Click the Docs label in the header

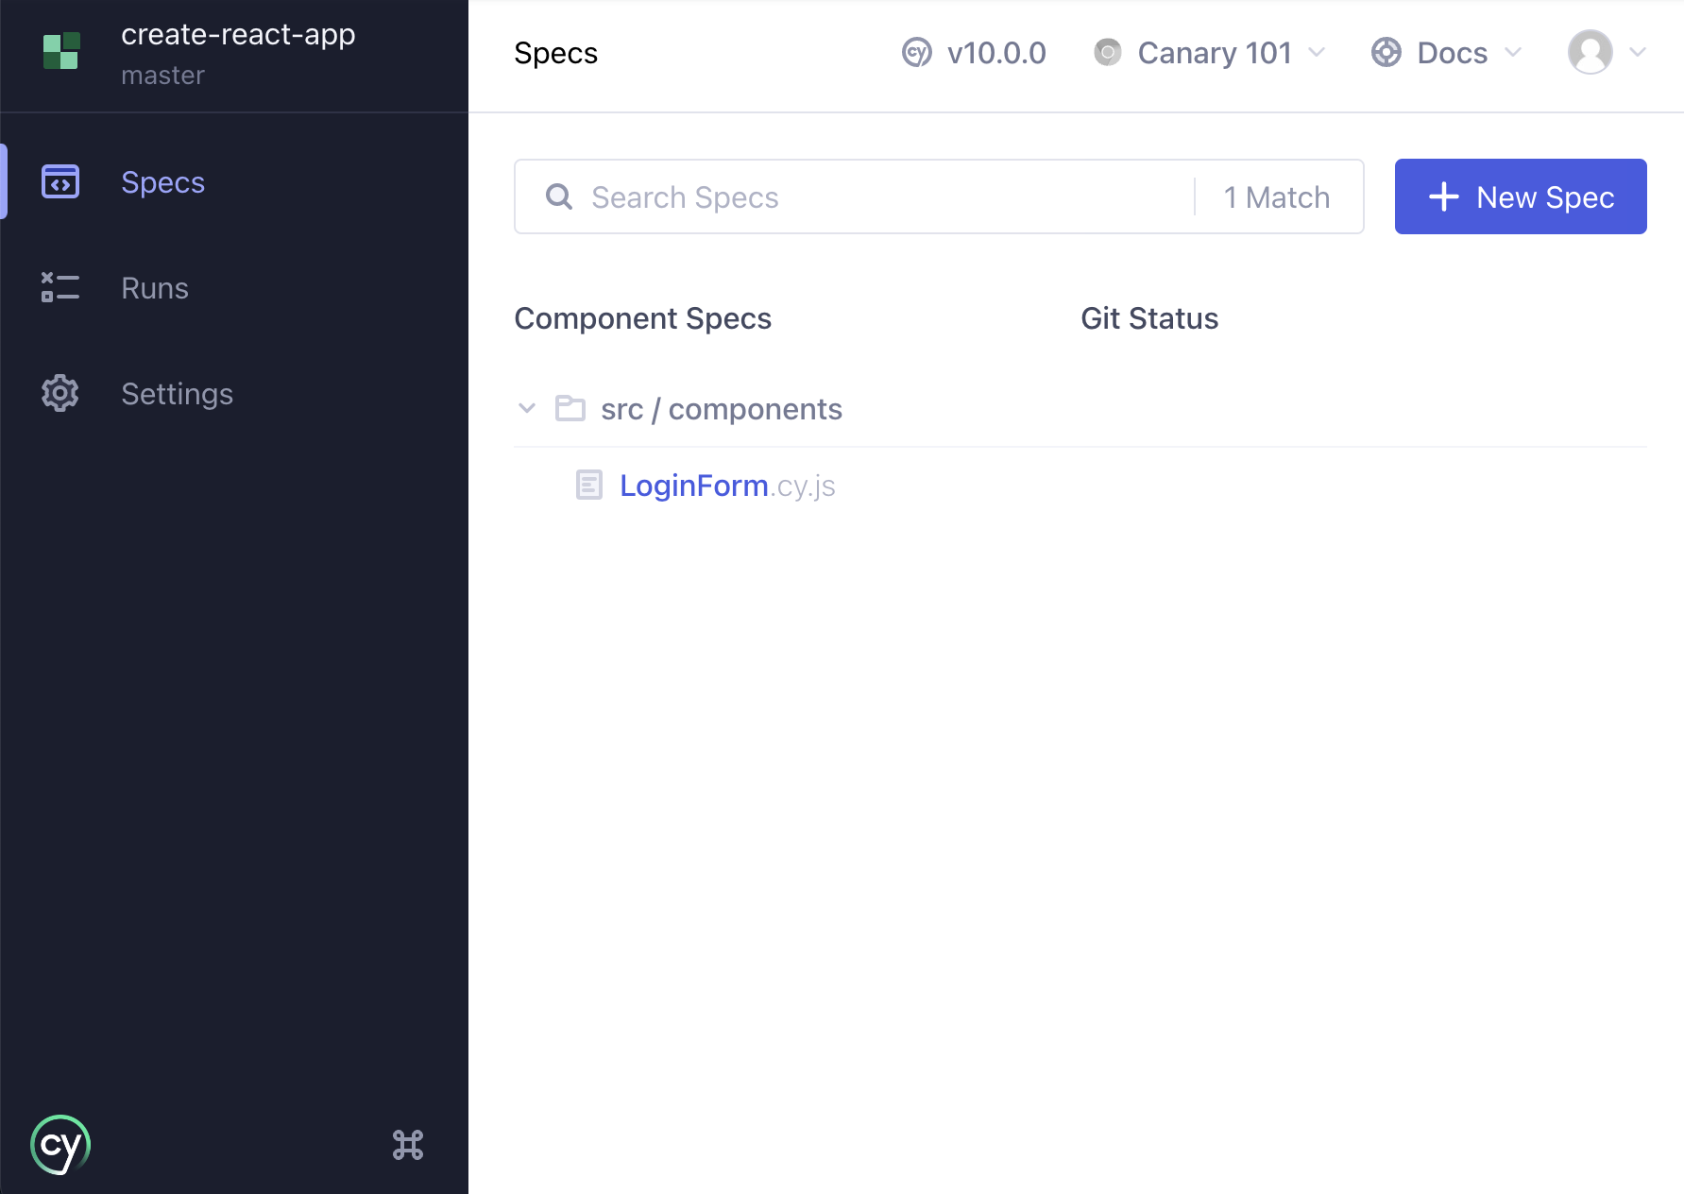pyautogui.click(x=1452, y=53)
